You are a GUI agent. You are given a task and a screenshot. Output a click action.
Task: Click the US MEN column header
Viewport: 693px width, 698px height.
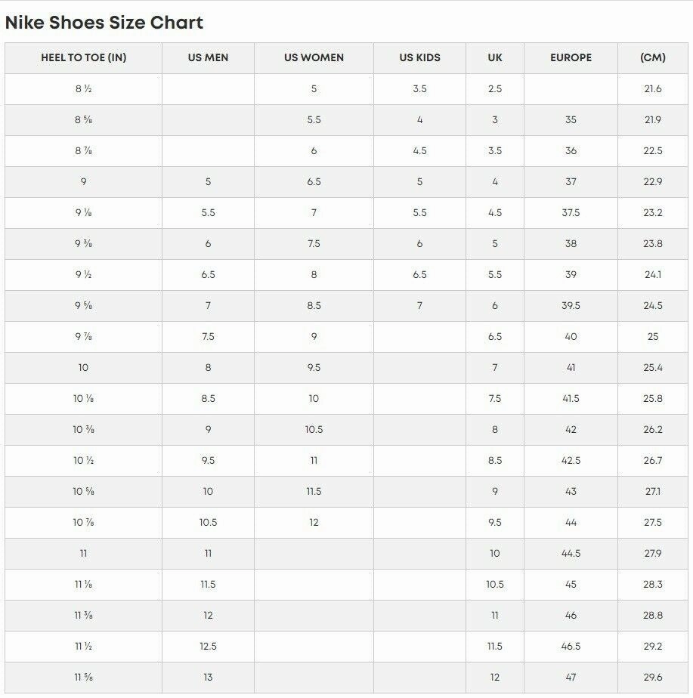[208, 57]
